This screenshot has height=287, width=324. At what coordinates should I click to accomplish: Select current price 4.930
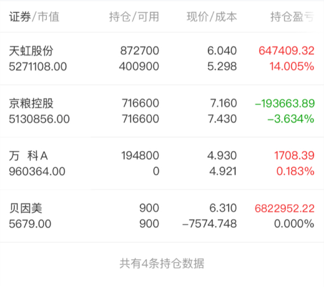tap(222, 155)
